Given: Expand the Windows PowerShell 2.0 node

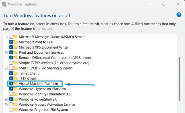Looking at the screenshot, I should point(6,99).
